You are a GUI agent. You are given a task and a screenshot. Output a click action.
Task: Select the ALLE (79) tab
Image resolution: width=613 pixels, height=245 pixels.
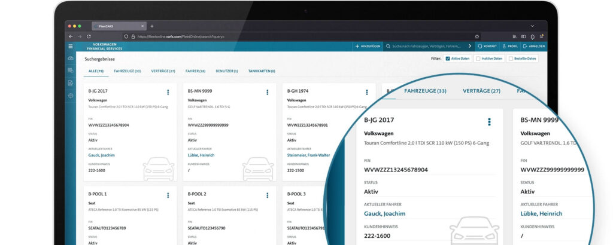pyautogui.click(x=96, y=71)
